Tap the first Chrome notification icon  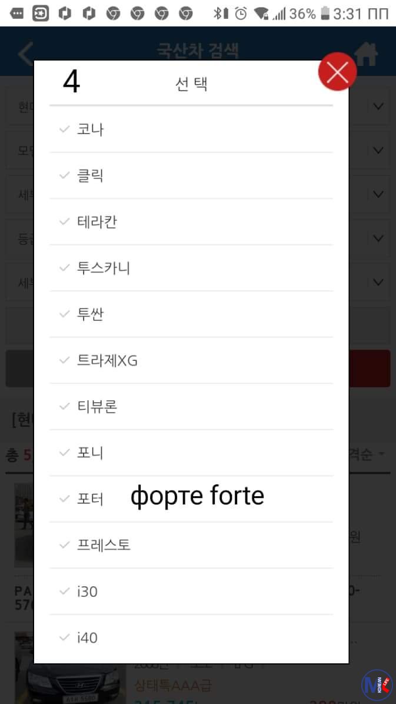click(113, 13)
